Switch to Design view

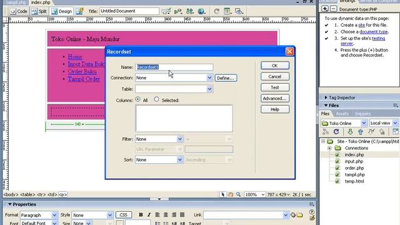pos(62,11)
